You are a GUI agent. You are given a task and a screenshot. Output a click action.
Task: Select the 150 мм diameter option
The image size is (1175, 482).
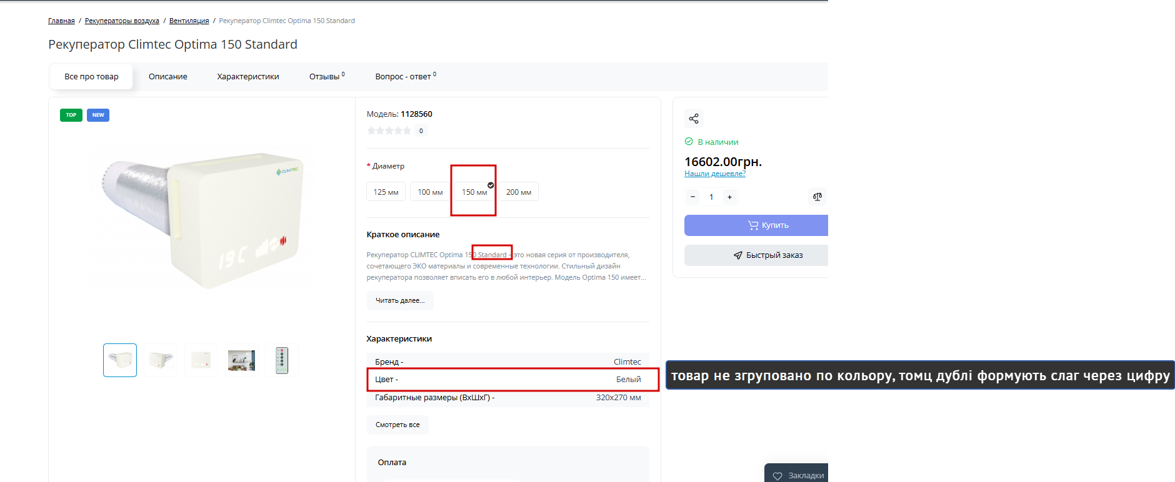pos(474,192)
